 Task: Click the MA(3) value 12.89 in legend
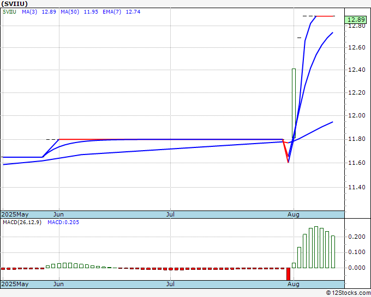tap(49, 12)
